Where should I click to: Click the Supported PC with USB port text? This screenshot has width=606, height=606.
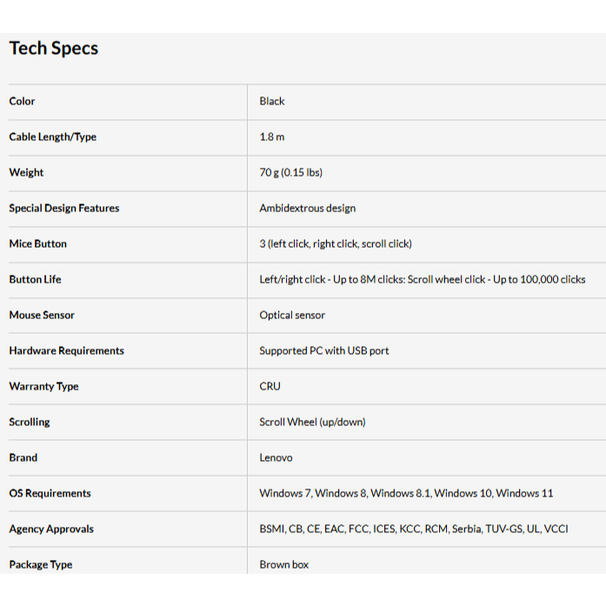(324, 351)
